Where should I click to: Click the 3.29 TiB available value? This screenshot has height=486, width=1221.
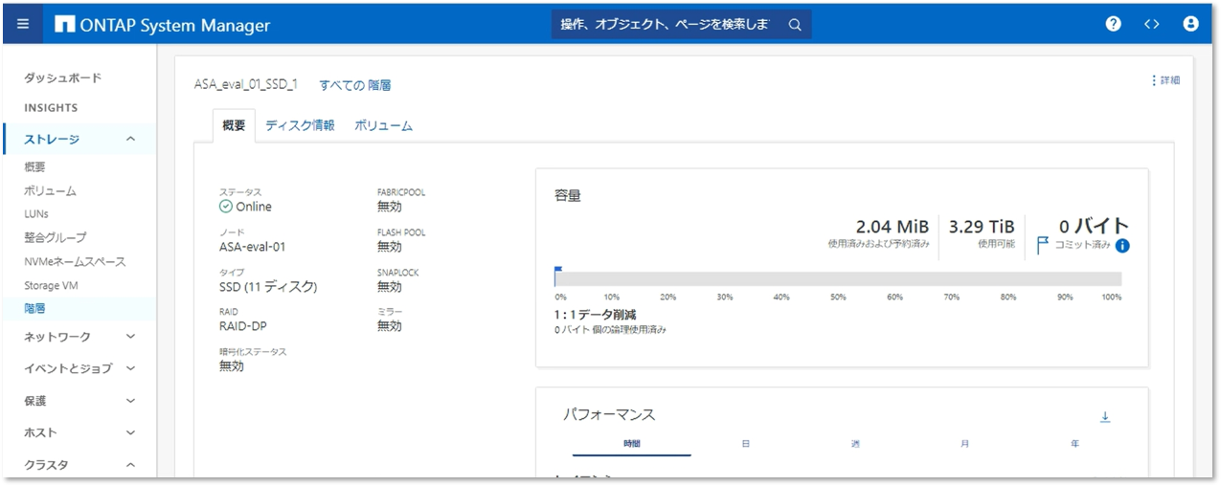coord(982,227)
